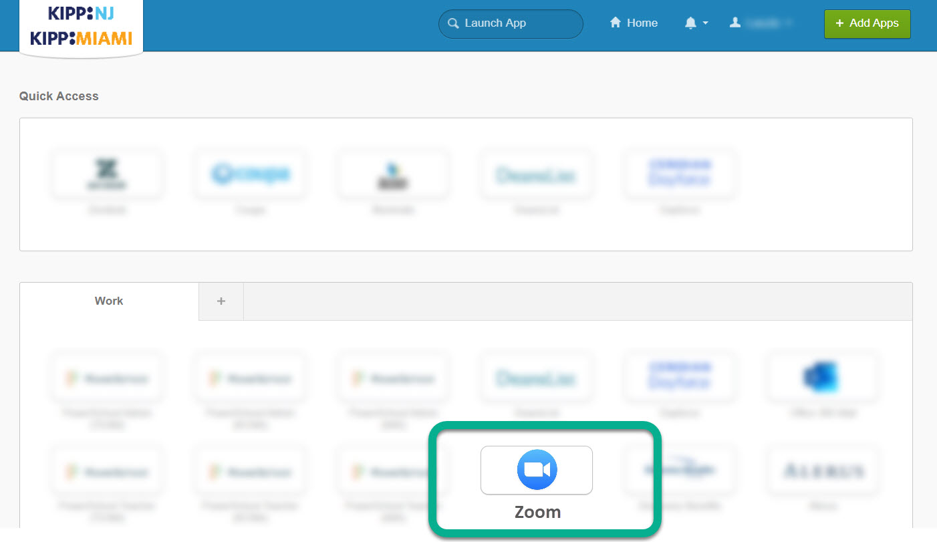This screenshot has height=542, width=937.
Task: Open Zendesk in Quick Access
Action: [x=107, y=175]
